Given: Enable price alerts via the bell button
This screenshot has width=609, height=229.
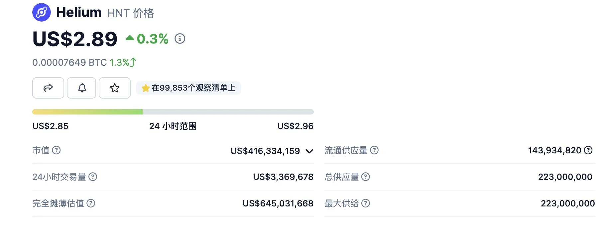Looking at the screenshot, I should click(81, 88).
